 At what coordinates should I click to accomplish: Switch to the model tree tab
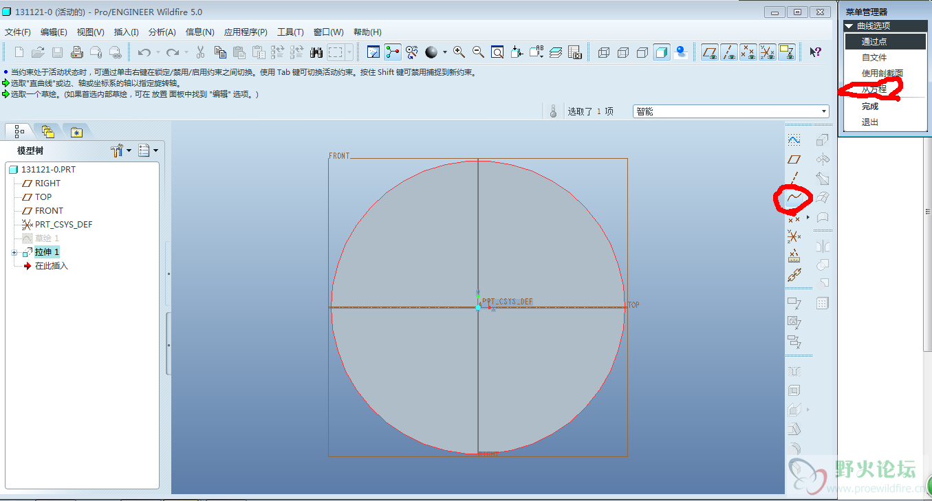(19, 131)
